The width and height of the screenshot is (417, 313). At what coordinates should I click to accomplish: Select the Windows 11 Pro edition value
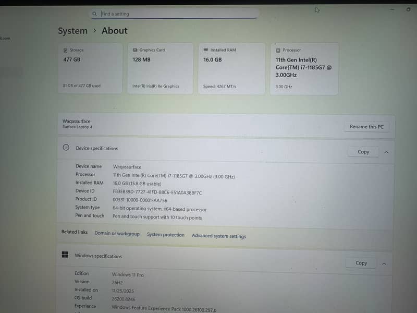128,275
